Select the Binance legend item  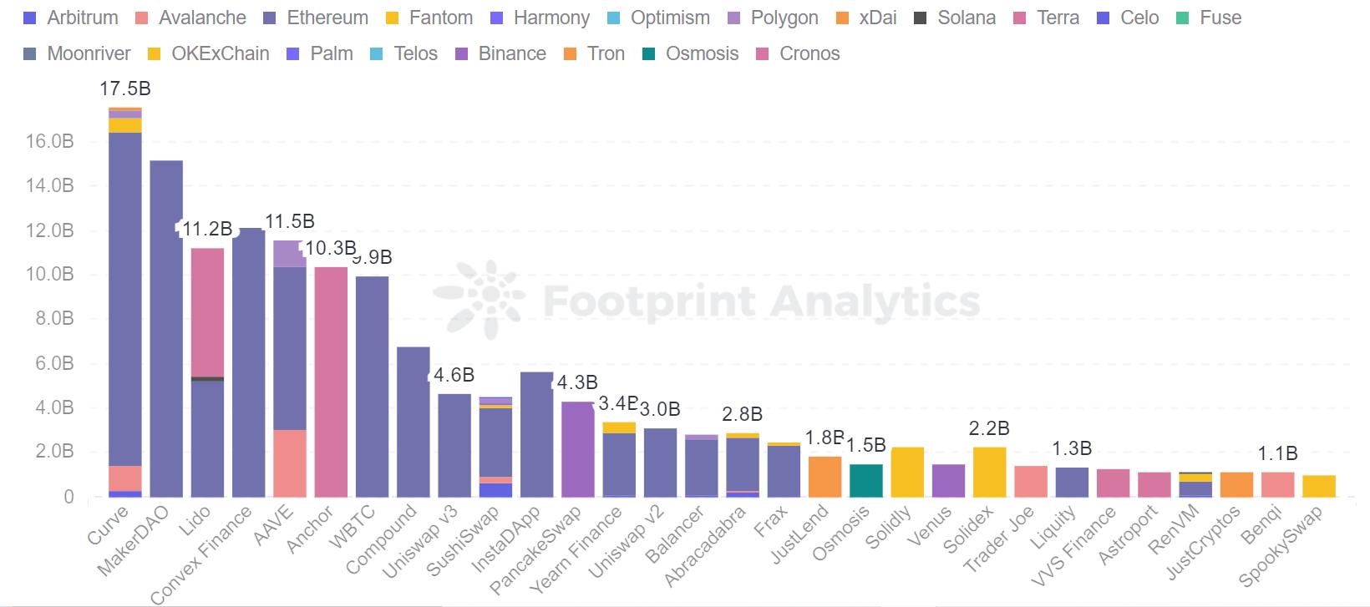(500, 53)
